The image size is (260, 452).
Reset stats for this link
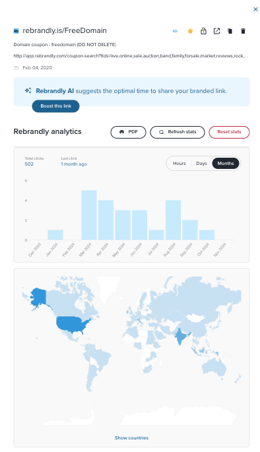click(229, 132)
